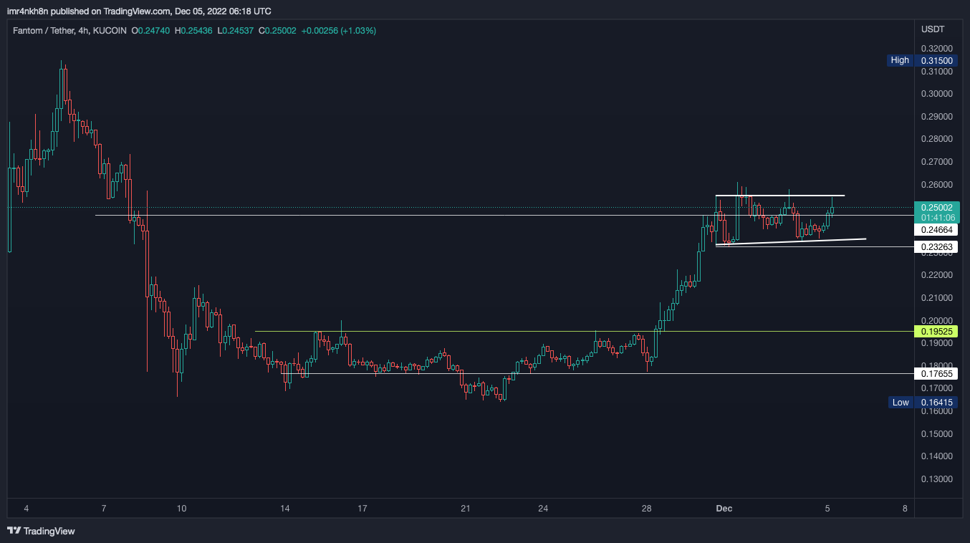The width and height of the screenshot is (970, 543).
Task: Click the green 0.19525 price label
Action: click(936, 332)
